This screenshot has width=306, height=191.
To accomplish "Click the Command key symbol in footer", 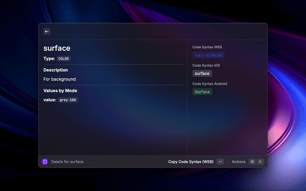I will (x=252, y=162).
